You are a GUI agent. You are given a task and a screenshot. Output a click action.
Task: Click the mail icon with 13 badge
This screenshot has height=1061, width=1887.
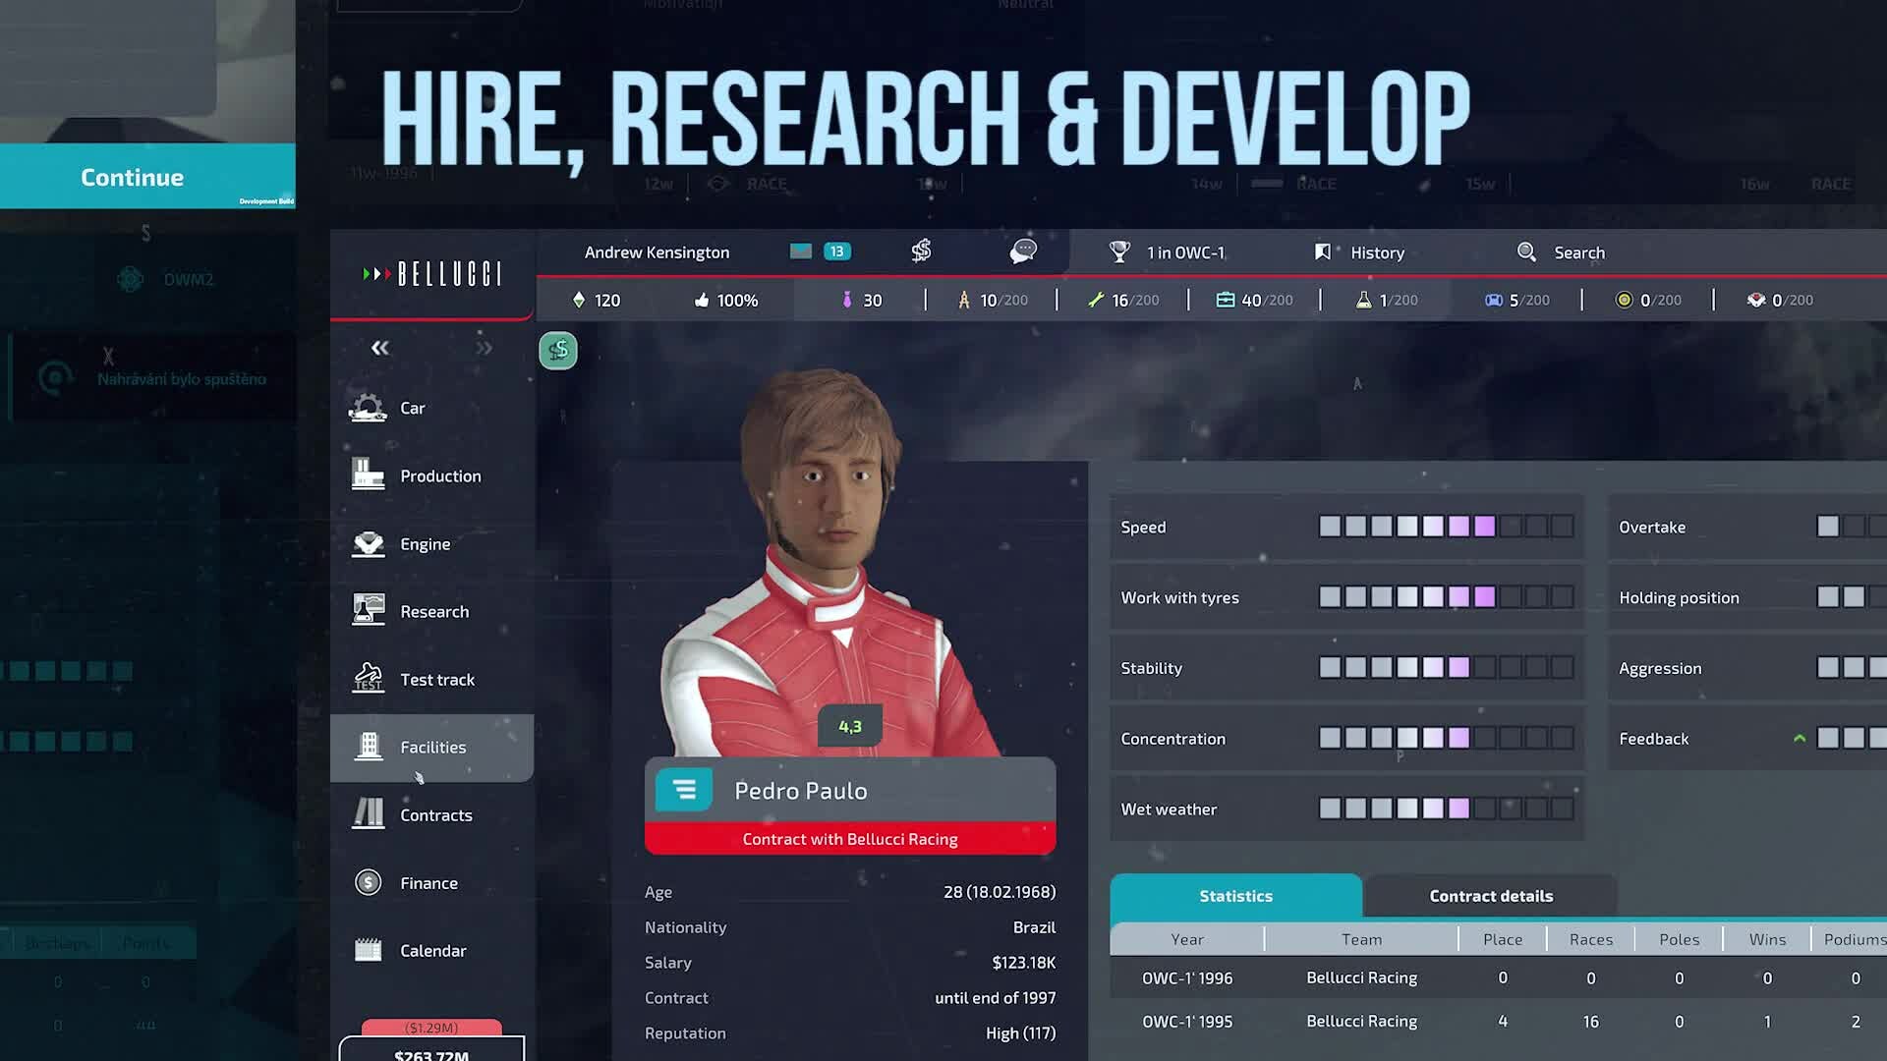point(801,251)
